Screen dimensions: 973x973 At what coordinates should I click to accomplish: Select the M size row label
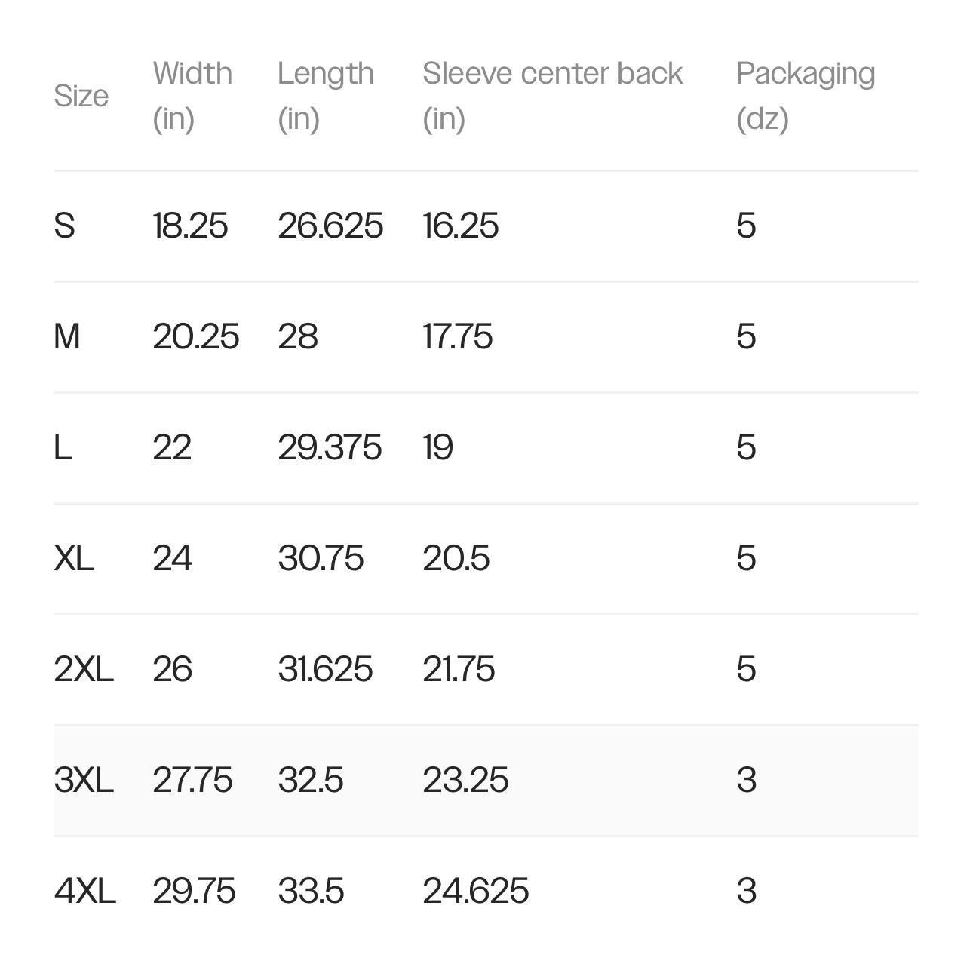(x=67, y=336)
